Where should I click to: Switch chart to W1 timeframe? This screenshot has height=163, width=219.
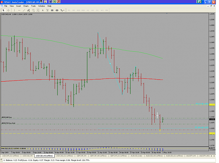point(102,10)
